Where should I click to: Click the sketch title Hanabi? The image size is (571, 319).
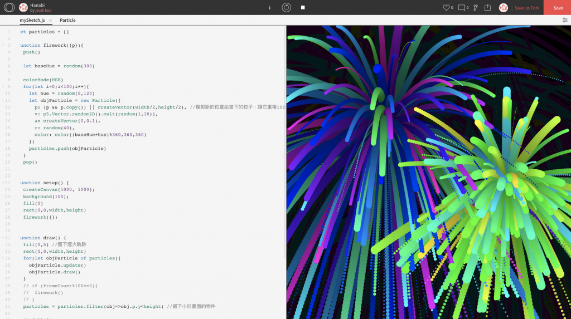click(37, 5)
